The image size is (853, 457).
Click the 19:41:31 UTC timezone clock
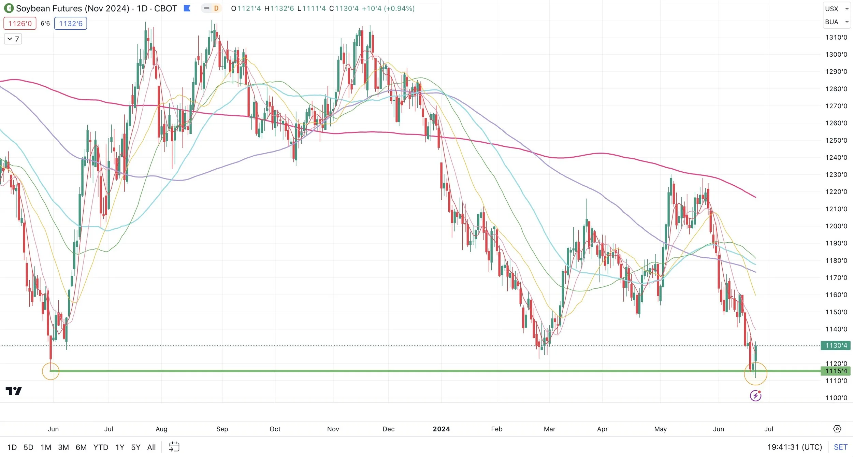tap(794, 447)
